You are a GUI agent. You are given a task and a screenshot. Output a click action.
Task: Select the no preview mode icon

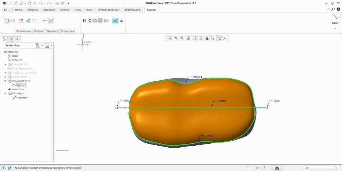(90, 21)
